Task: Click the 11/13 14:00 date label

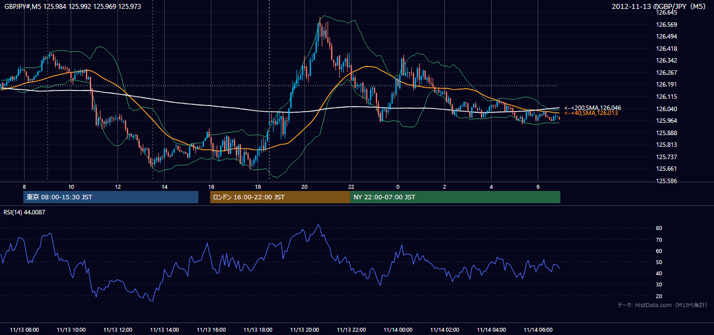Action: (x=164, y=330)
